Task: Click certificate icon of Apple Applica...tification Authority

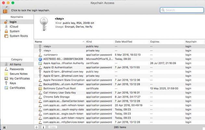Action: point(40,63)
